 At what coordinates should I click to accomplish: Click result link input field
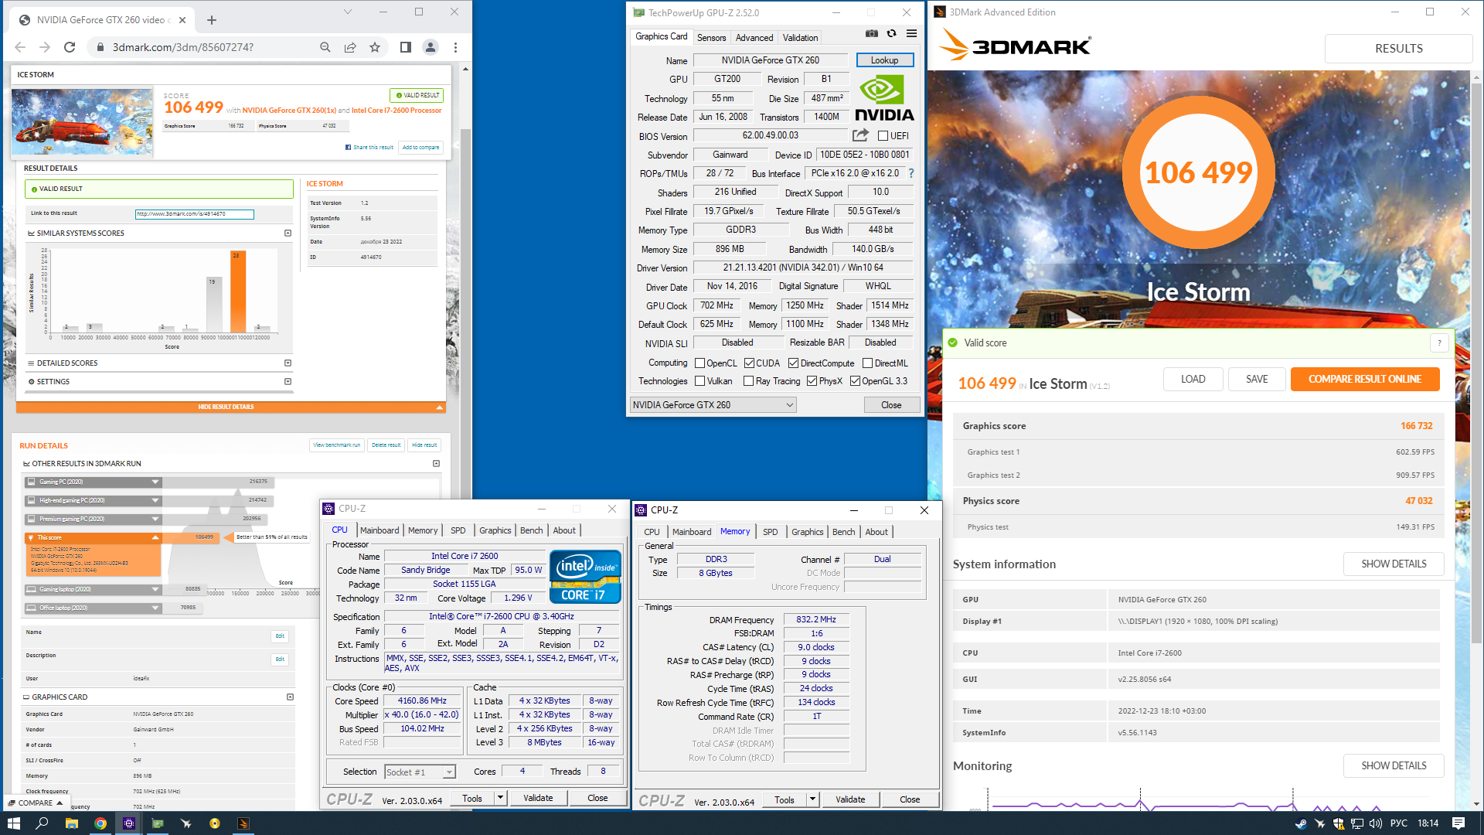[195, 214]
